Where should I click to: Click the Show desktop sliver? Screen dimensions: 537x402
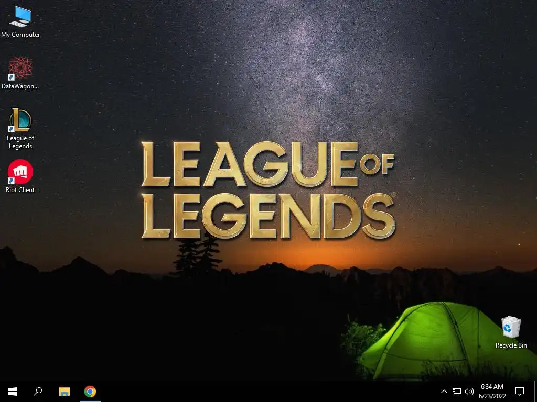point(535,392)
